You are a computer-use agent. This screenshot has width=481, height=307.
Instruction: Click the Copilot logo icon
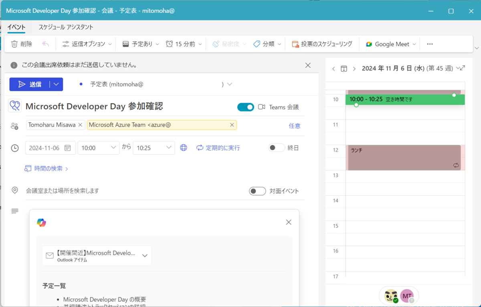click(41, 222)
